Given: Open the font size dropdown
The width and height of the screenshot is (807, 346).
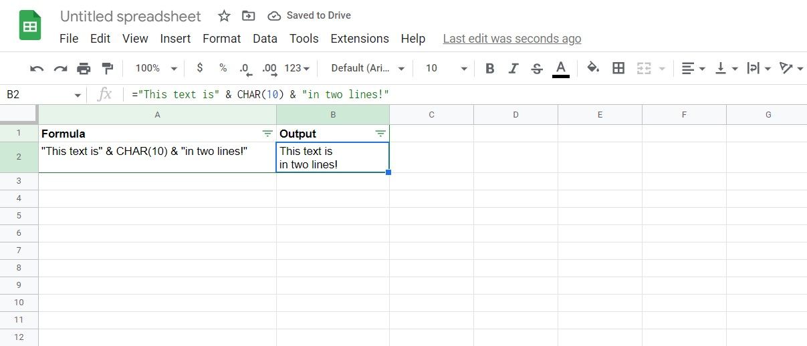Looking at the screenshot, I should [x=446, y=68].
